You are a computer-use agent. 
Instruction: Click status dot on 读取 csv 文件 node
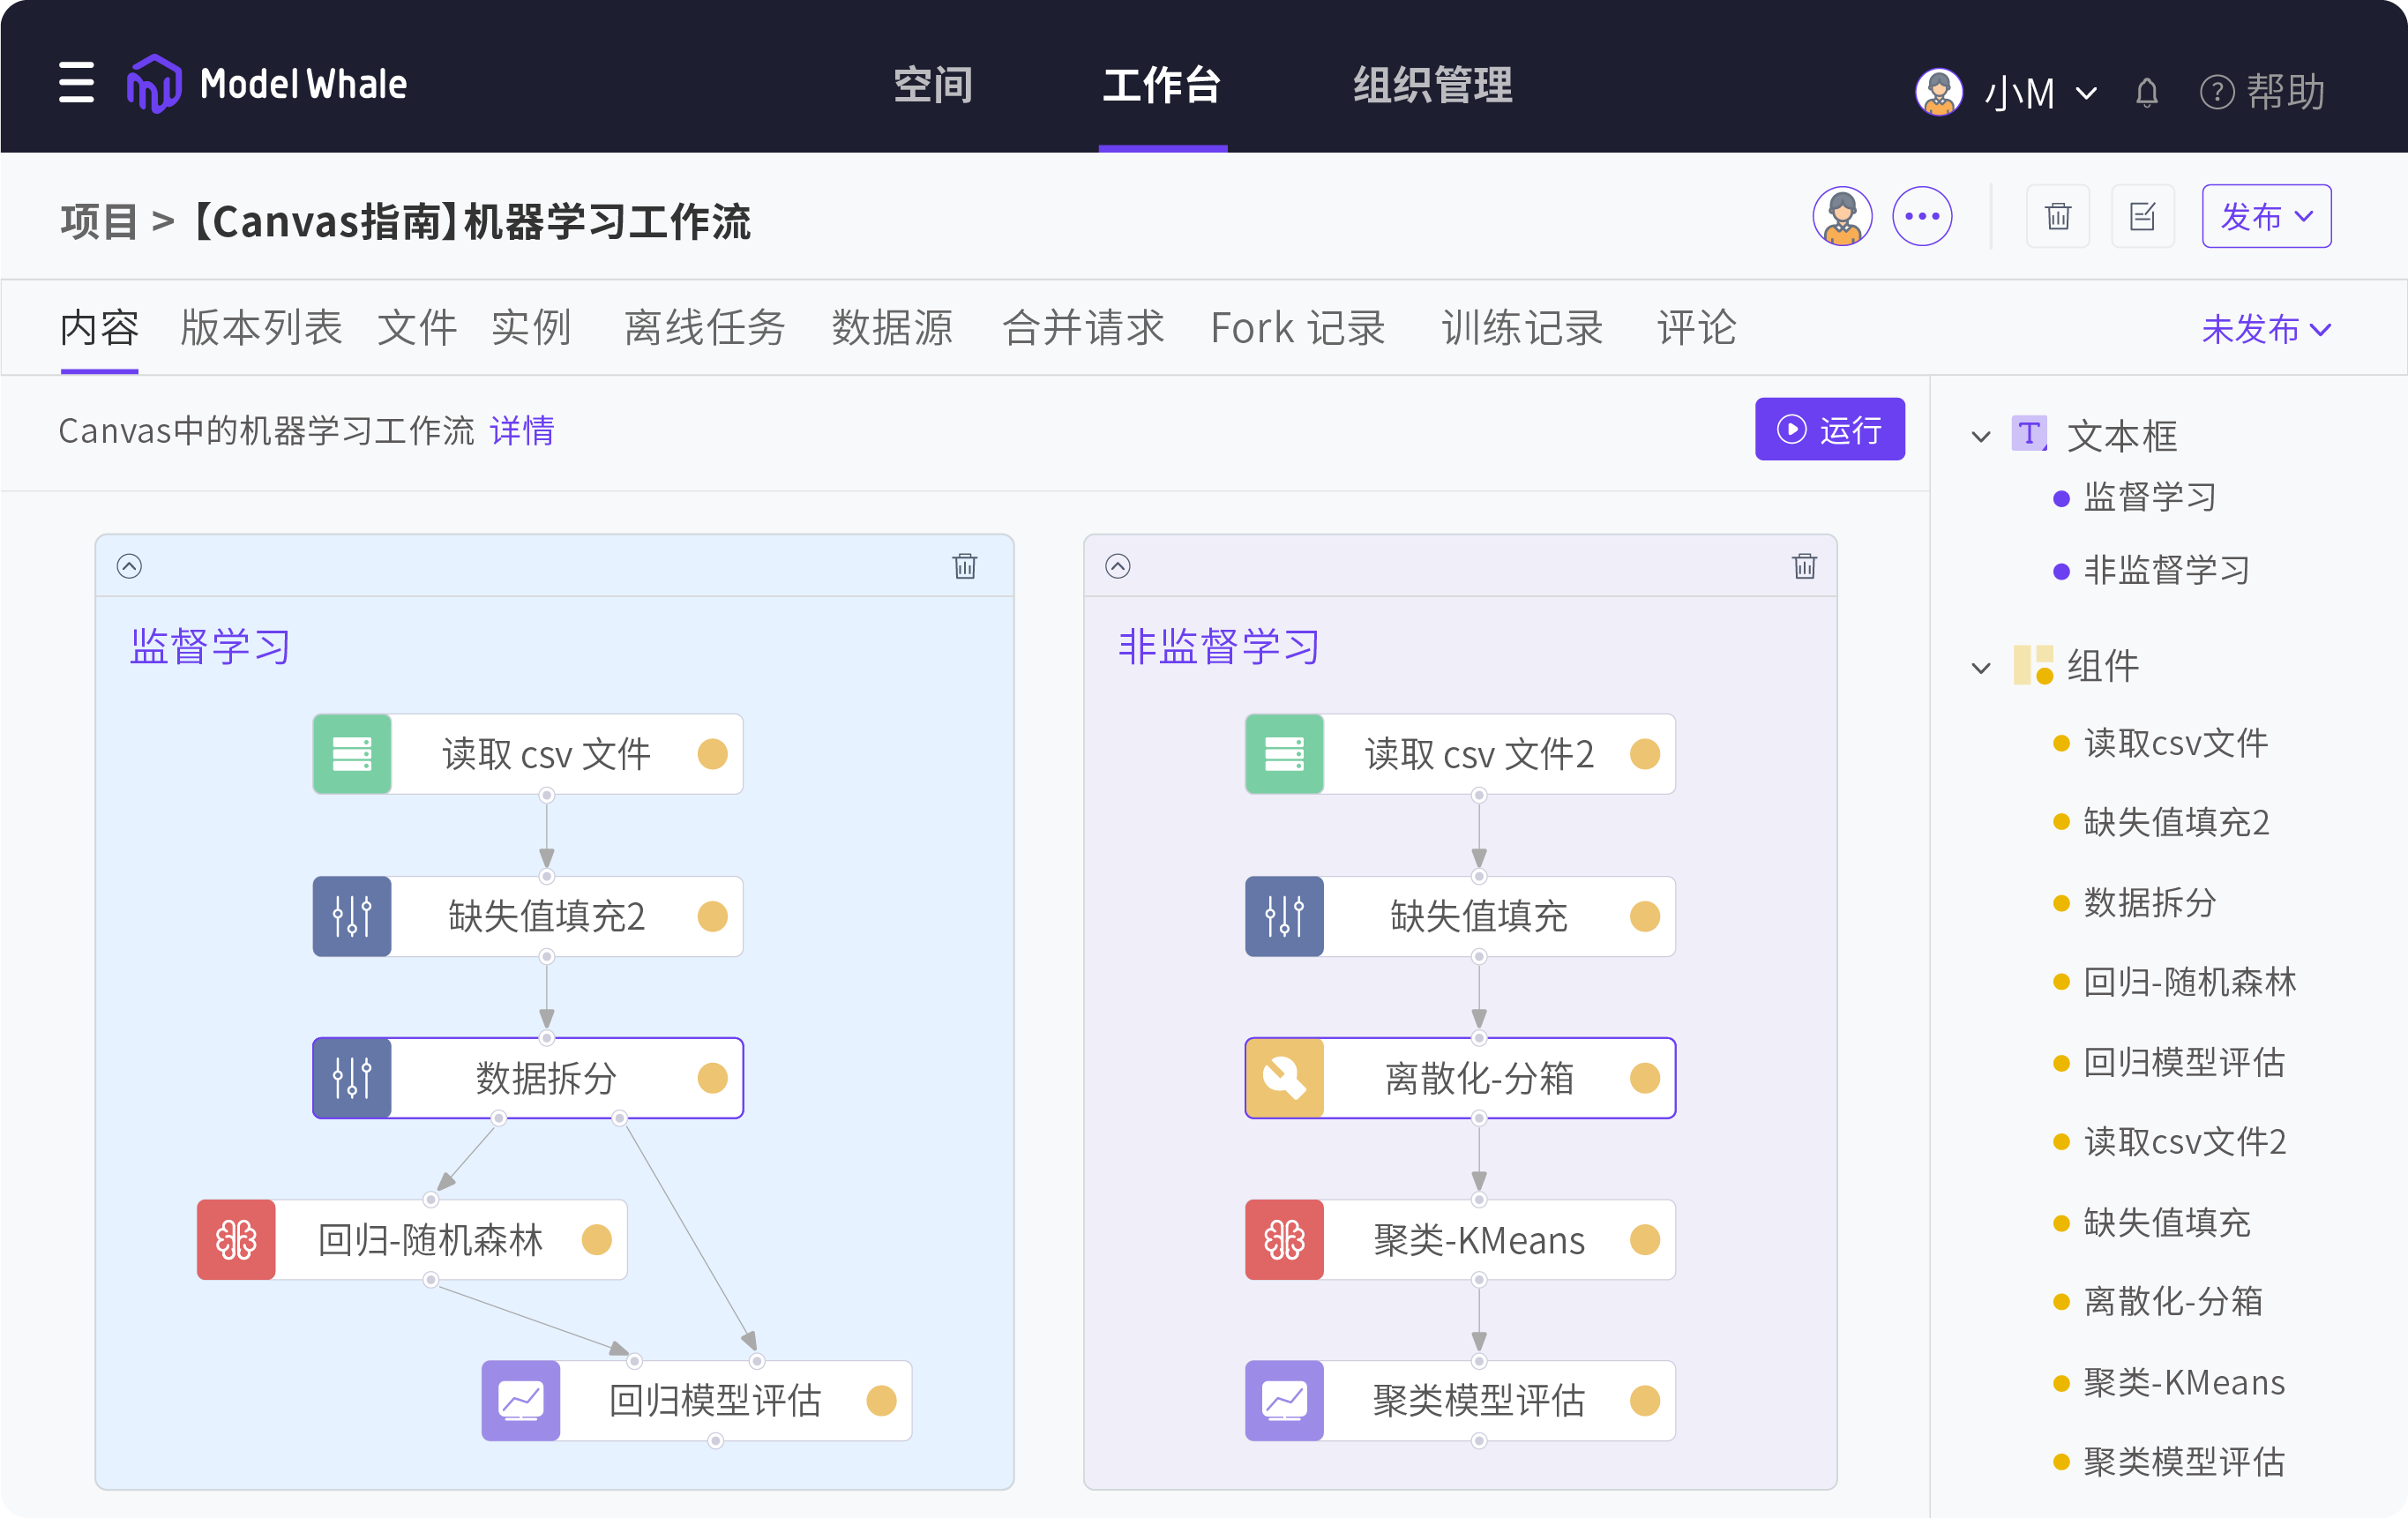tap(713, 754)
